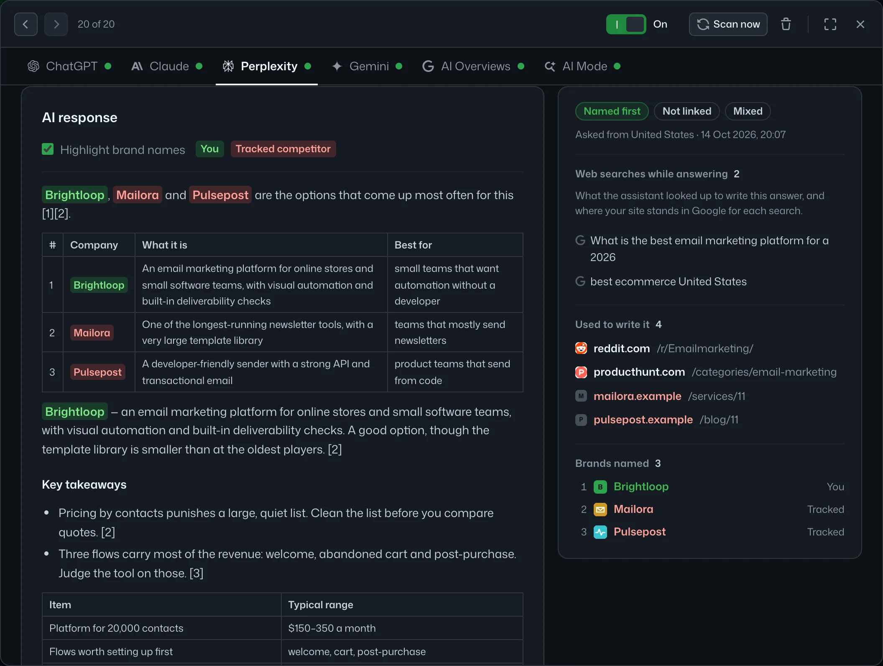
Task: Open Brightloop in Brands named list
Action: (641, 487)
